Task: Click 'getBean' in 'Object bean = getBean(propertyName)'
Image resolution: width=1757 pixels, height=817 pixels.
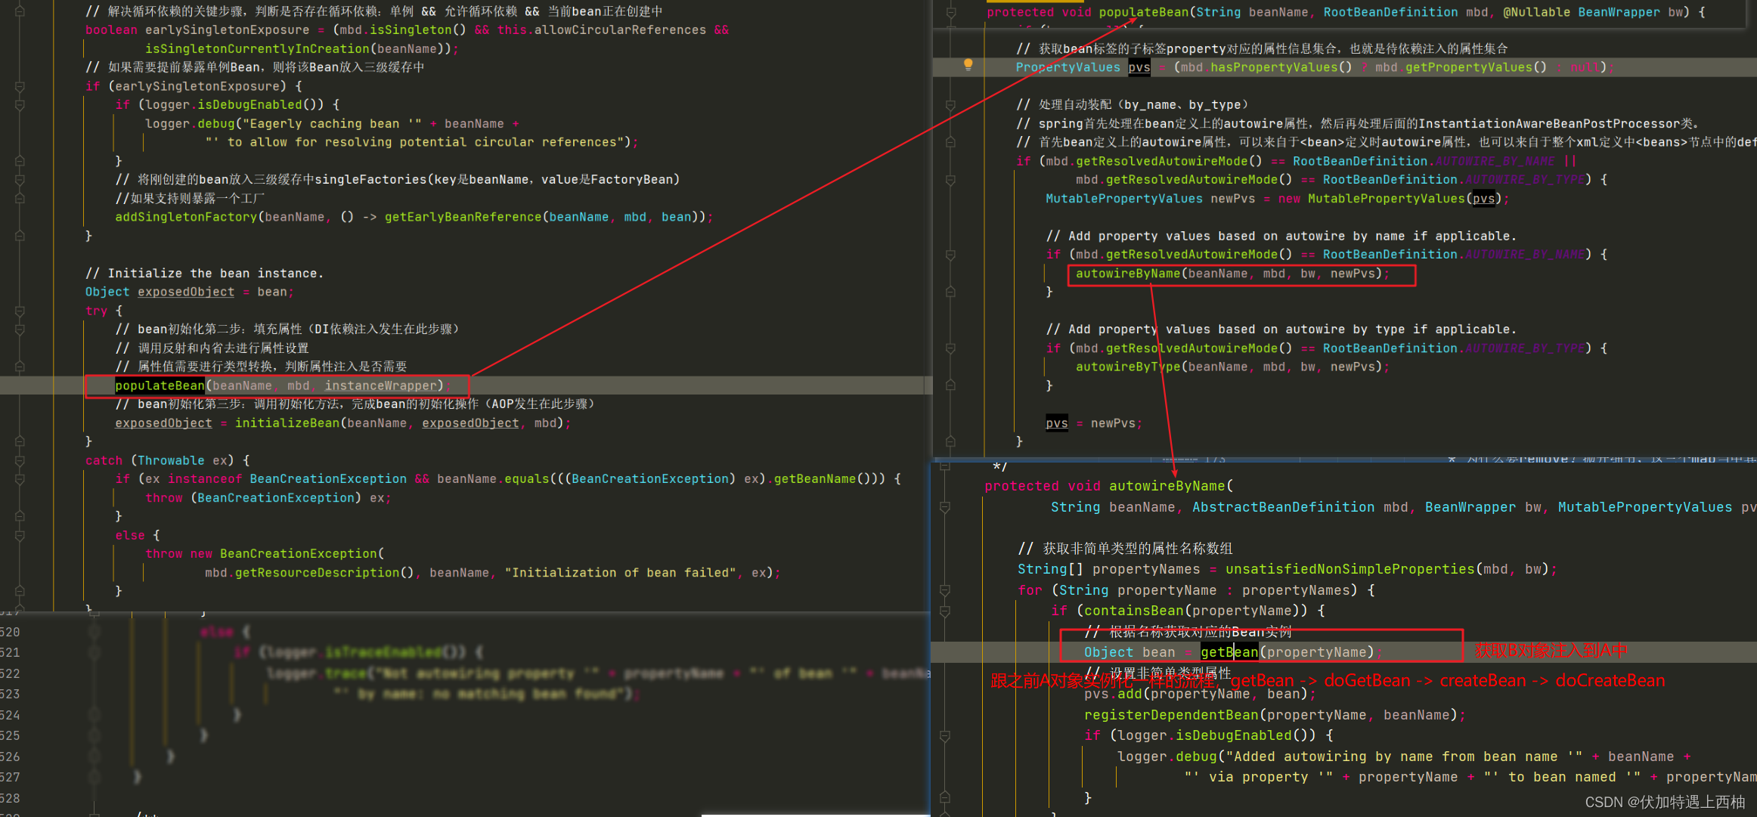Action: 1229,652
